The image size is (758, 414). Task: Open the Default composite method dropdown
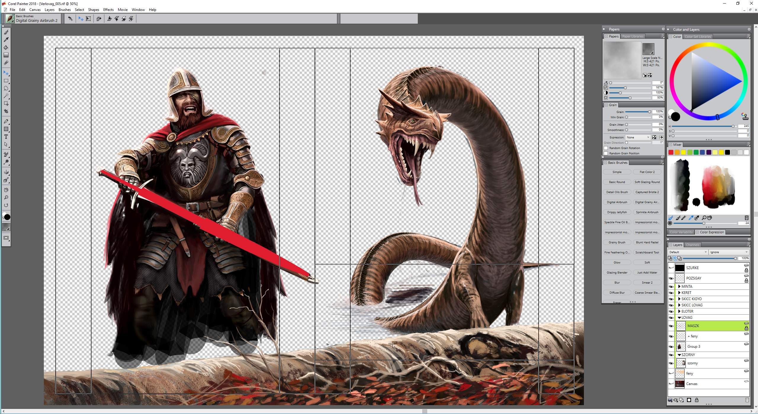(x=688, y=252)
